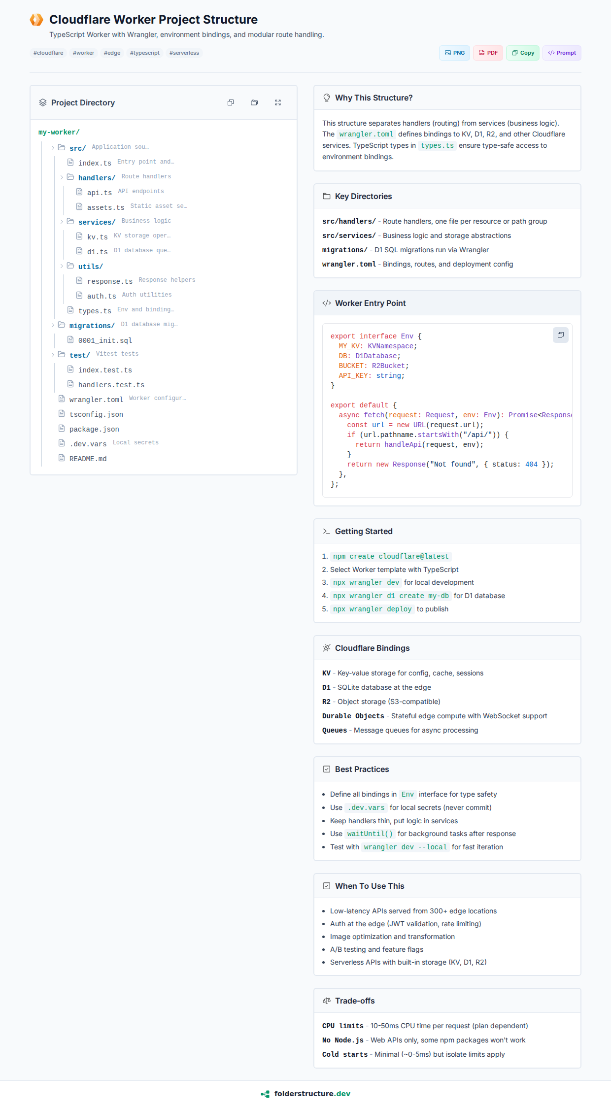Click the fullscreen expand icon in Project Directory
Screen dimensions: 611x1107
(278, 102)
